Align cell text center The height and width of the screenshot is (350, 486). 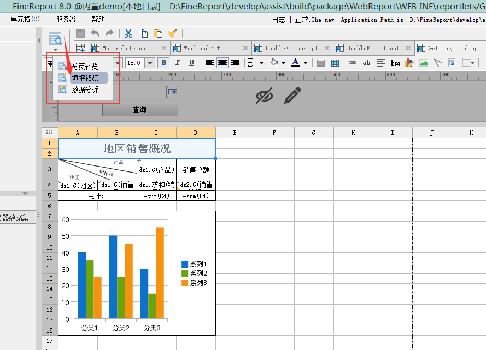point(222,63)
